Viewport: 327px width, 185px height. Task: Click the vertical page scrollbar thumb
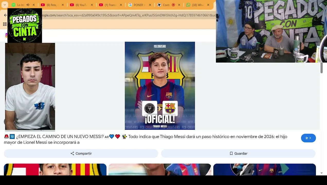coord(321,68)
